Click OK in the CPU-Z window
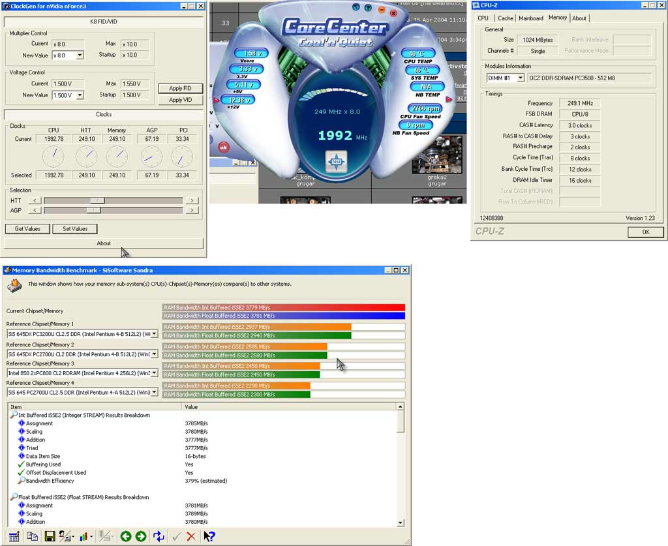Screen dimensions: 668x546 [646, 232]
